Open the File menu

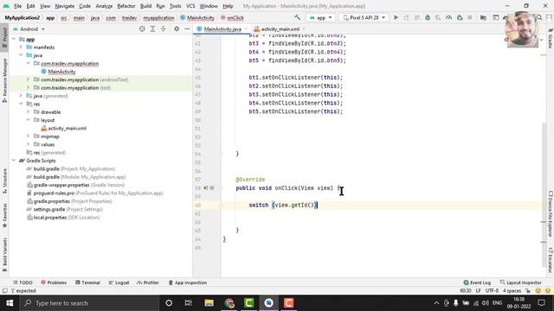(x=17, y=6)
